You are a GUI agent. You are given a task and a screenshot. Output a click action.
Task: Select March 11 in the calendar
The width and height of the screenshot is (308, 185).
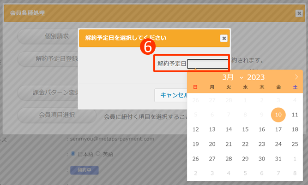point(295,115)
